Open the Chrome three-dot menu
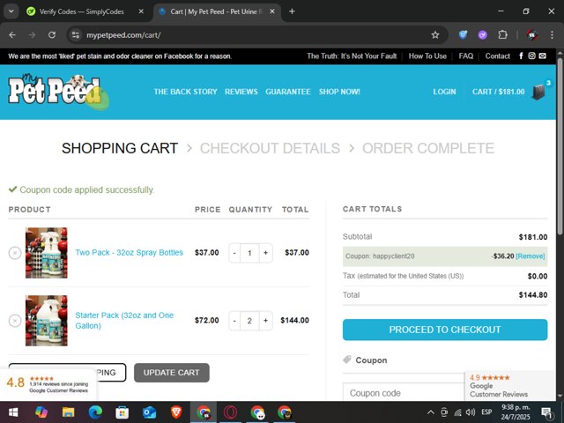 point(552,35)
